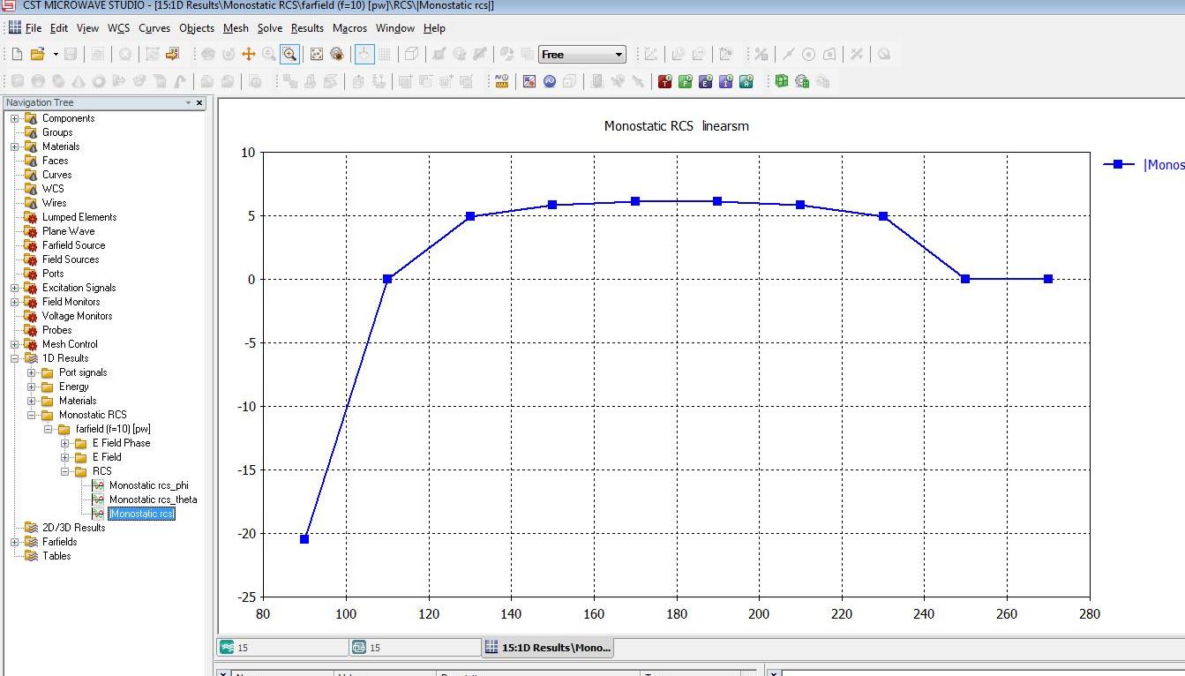Start the Eigenmode solver (E icon)
This screenshot has width=1185, height=676.
click(706, 82)
